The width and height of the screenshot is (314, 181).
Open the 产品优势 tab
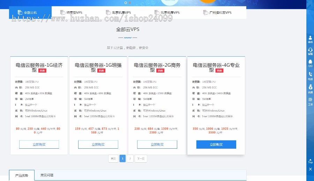pos(22,175)
